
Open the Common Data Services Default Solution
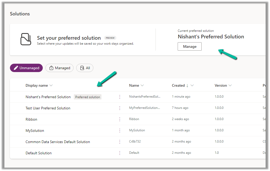pyautogui.click(x=58, y=142)
